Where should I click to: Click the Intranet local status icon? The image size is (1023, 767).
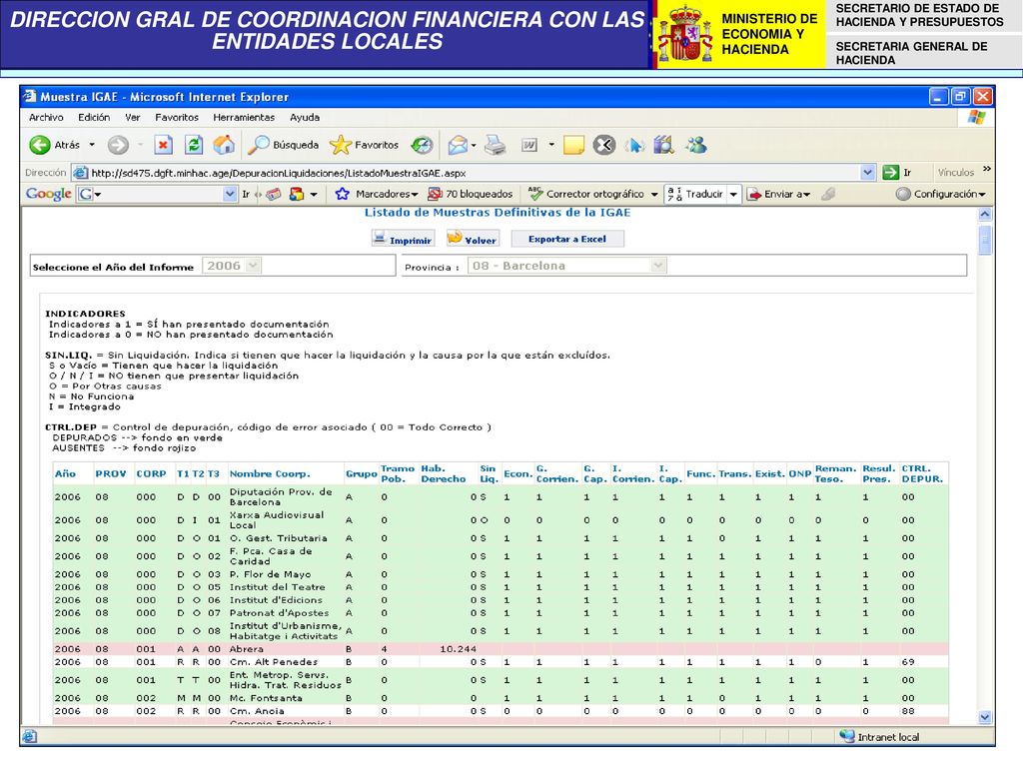(x=847, y=736)
